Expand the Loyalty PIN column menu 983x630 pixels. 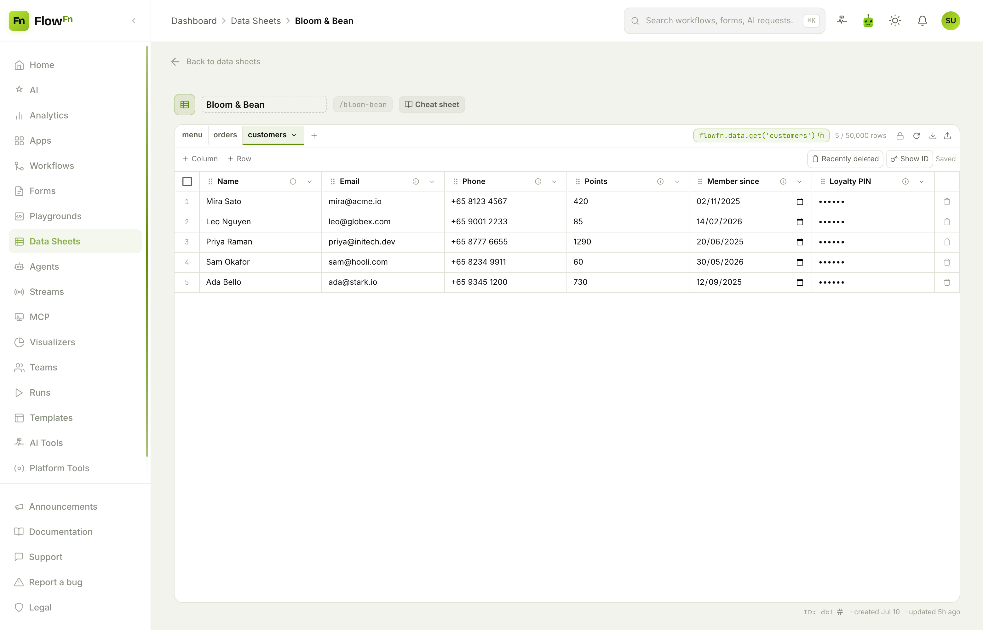921,182
